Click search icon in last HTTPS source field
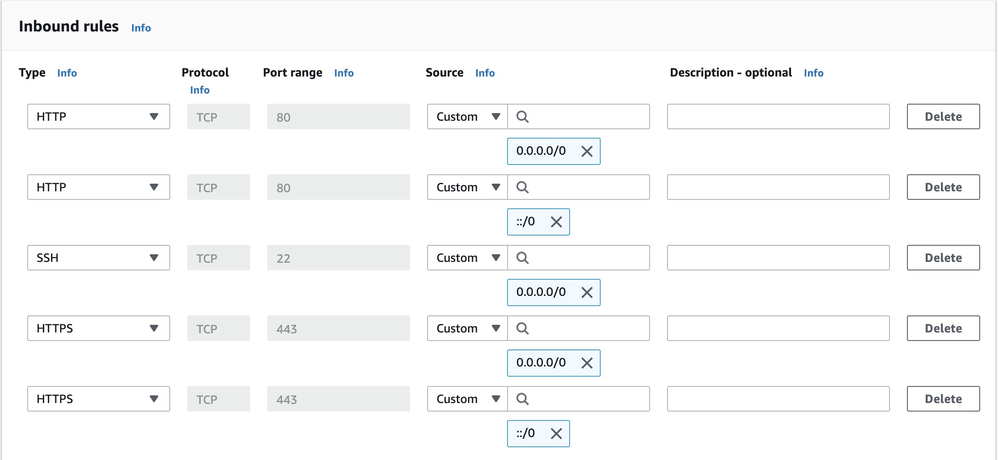This screenshot has width=998, height=460. point(522,399)
